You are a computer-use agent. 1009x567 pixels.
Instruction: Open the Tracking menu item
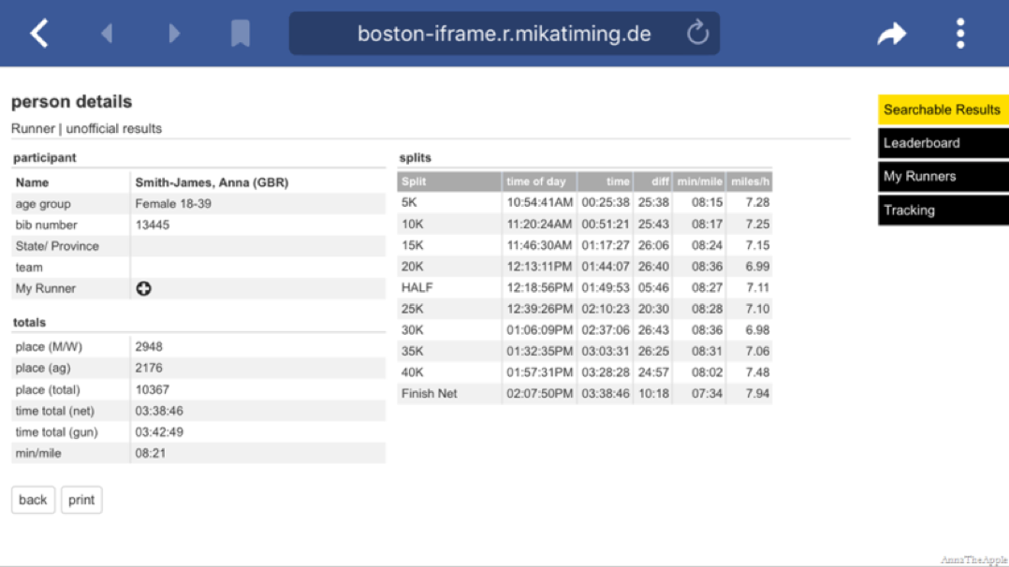click(943, 210)
